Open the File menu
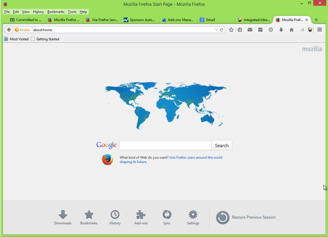The width and height of the screenshot is (328, 237). [7, 12]
